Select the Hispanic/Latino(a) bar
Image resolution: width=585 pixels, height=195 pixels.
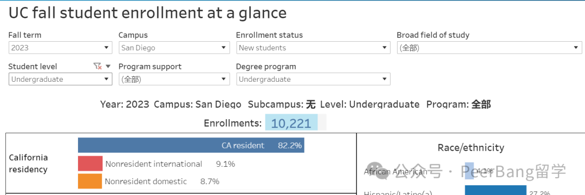[x=496, y=190]
